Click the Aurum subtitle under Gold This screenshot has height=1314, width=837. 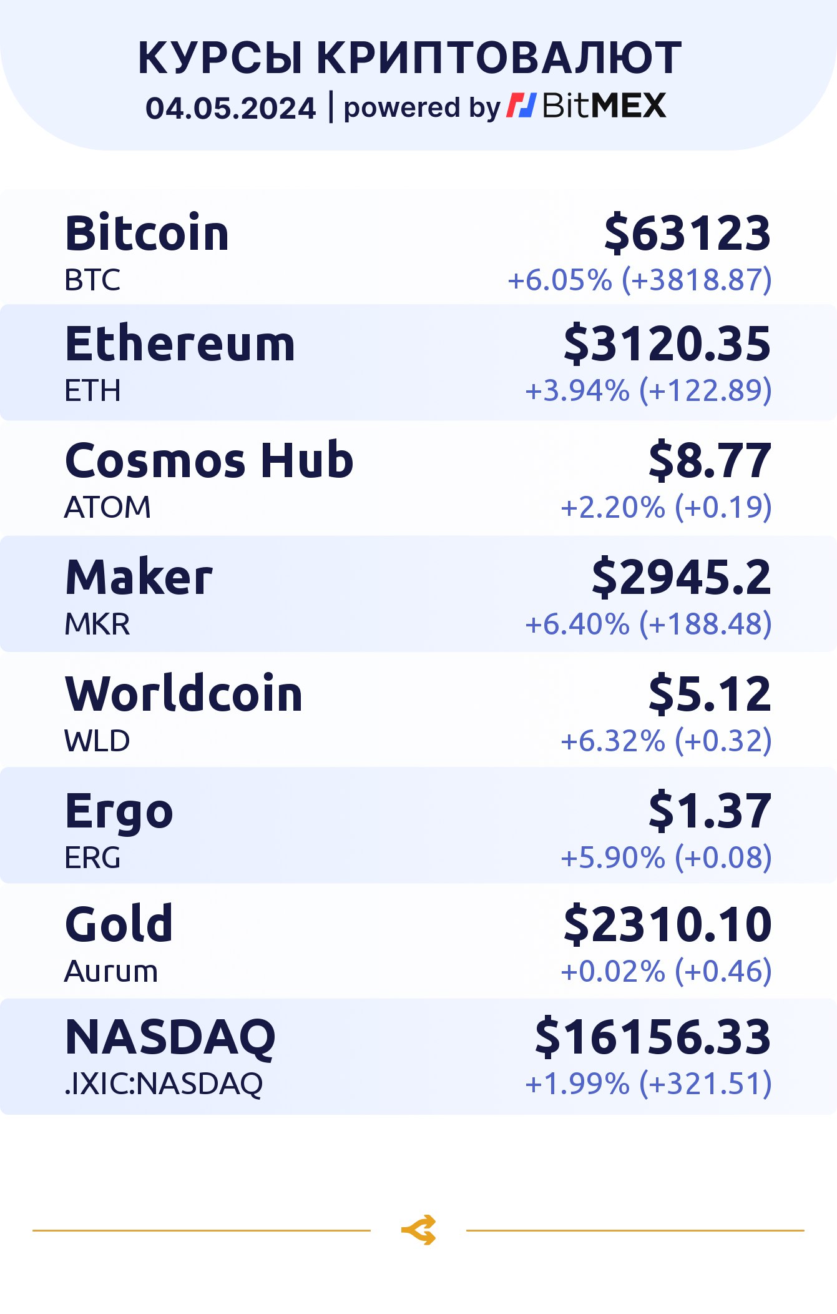coord(111,971)
